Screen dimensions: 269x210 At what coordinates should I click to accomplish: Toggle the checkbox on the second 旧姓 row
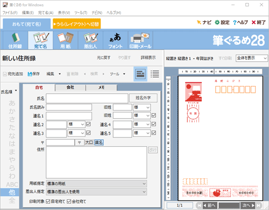point(154,115)
